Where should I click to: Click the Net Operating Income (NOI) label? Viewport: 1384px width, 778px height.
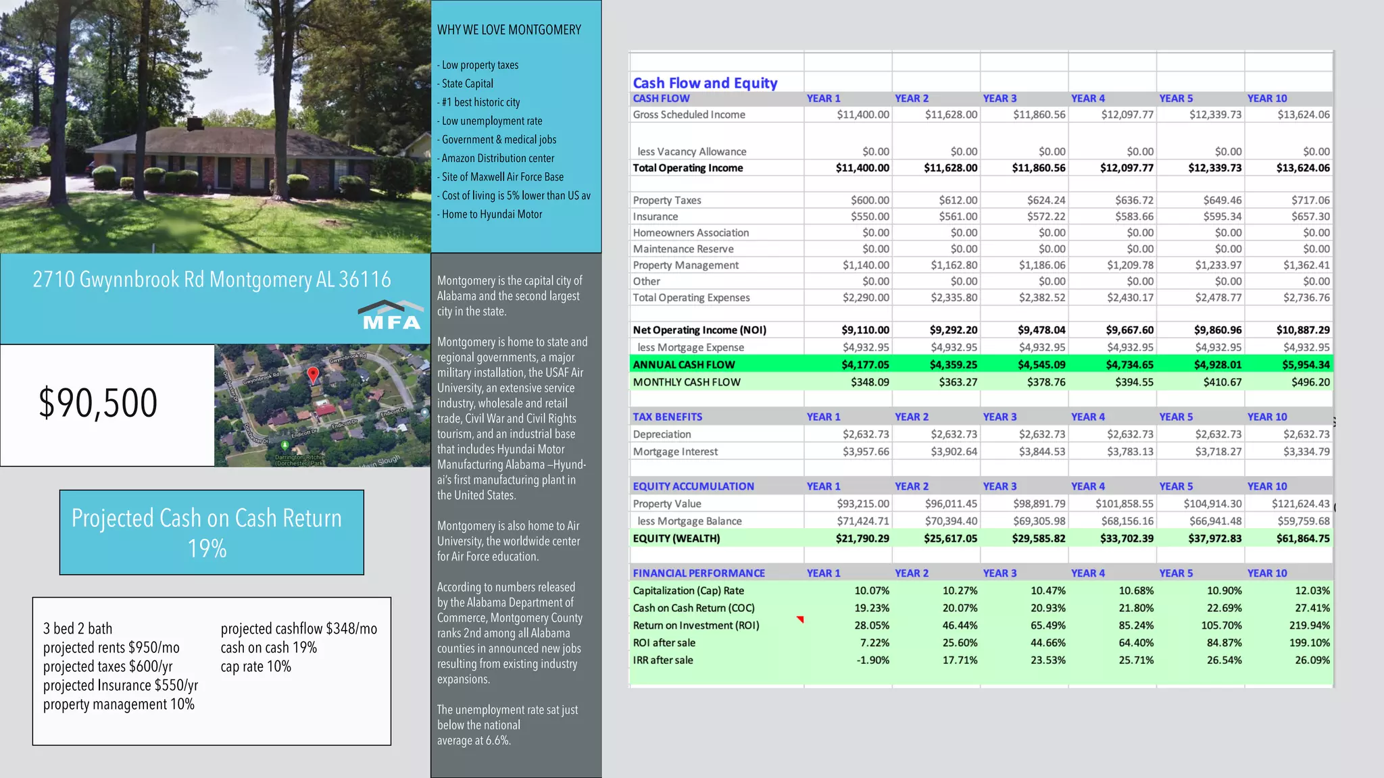(x=699, y=330)
